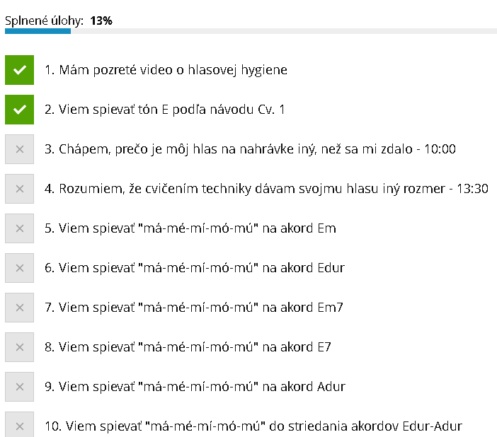Click text 'Mám pozreté video o hlasovej hygiene'
This screenshot has width=497, height=437.
(x=173, y=70)
